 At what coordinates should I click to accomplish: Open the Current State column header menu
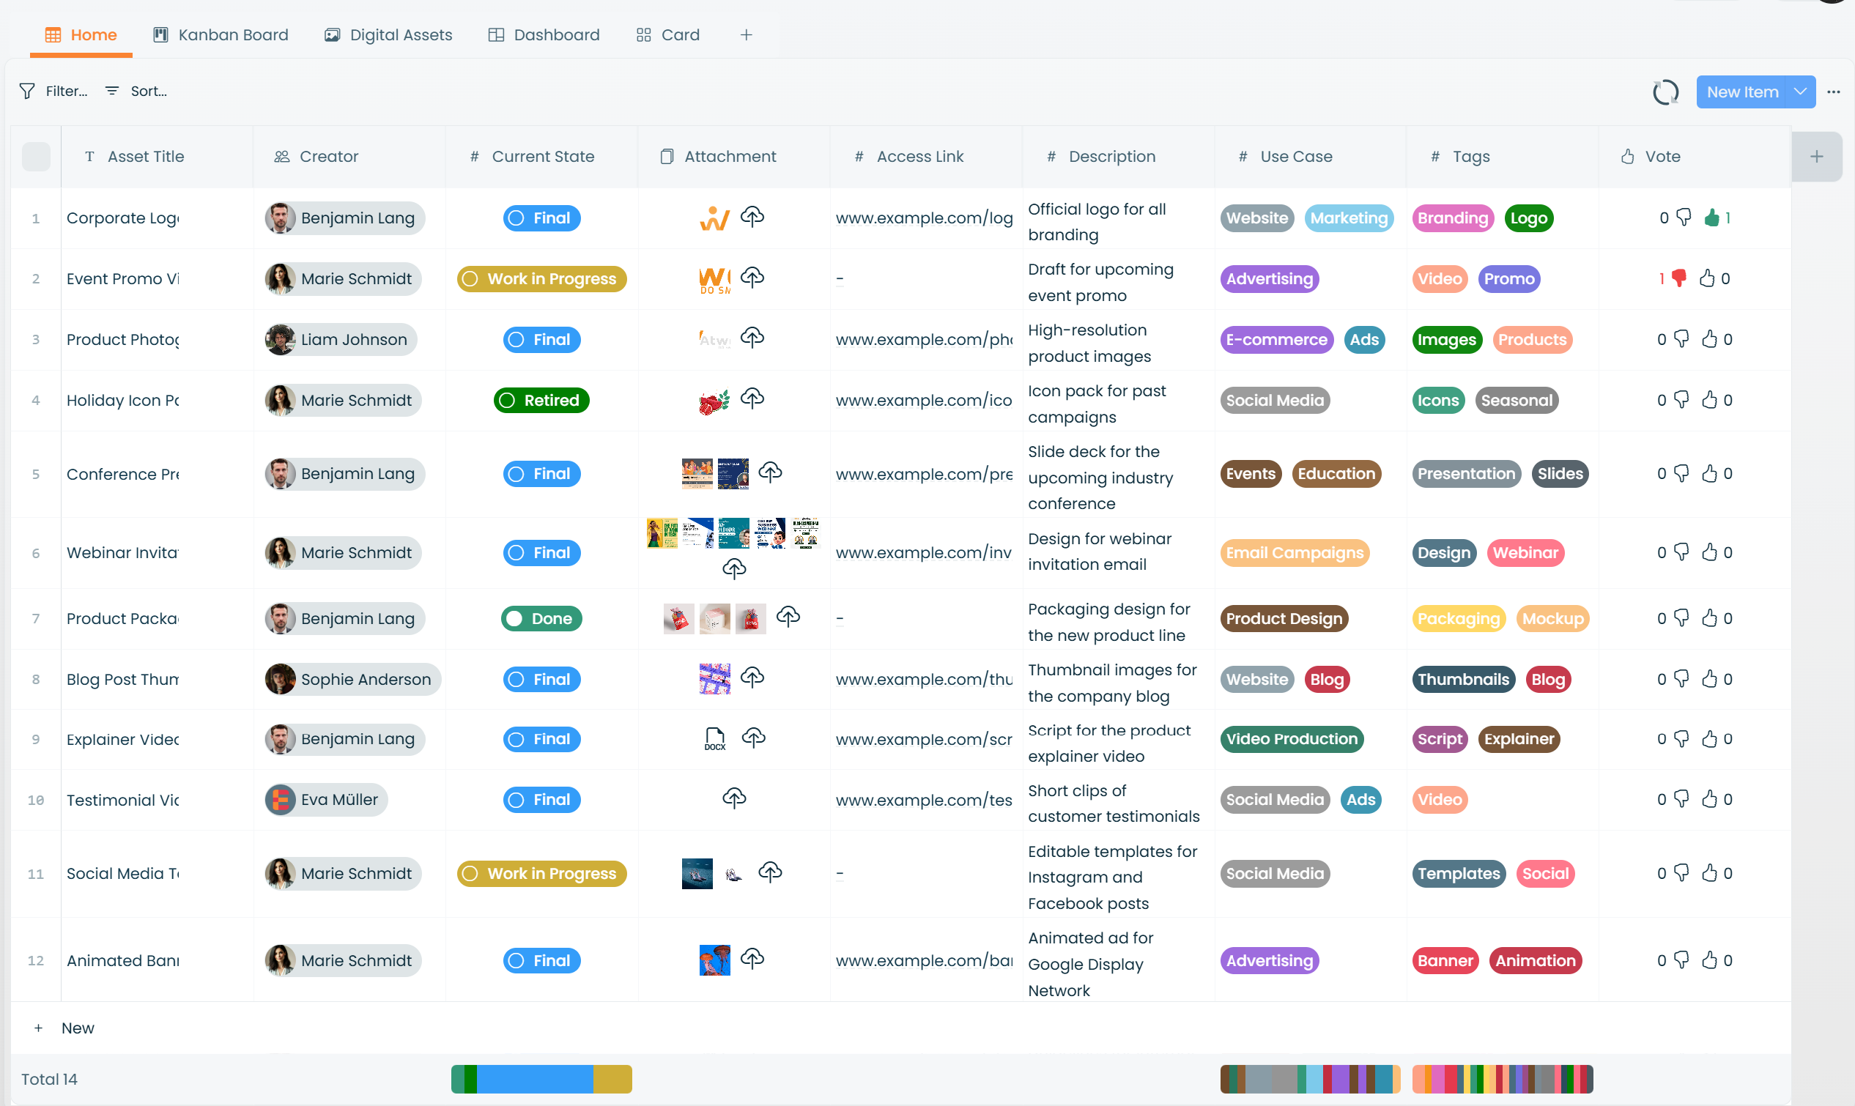tap(542, 157)
